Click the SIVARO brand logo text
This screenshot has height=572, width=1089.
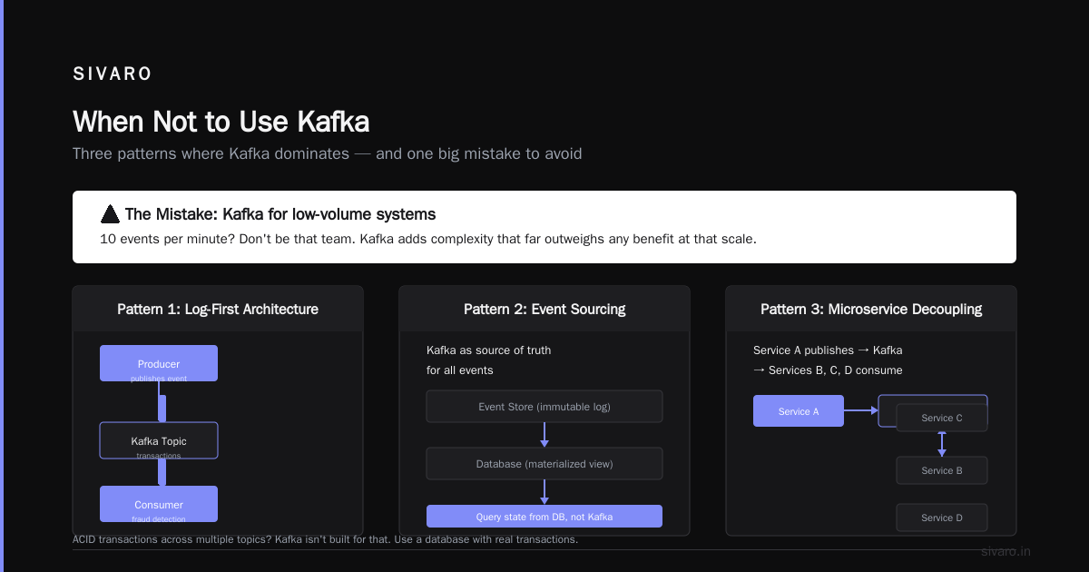tap(113, 74)
